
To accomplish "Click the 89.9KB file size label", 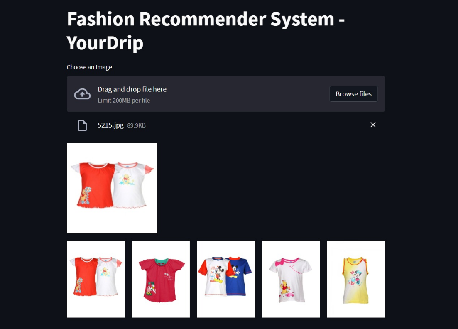I will [x=137, y=125].
